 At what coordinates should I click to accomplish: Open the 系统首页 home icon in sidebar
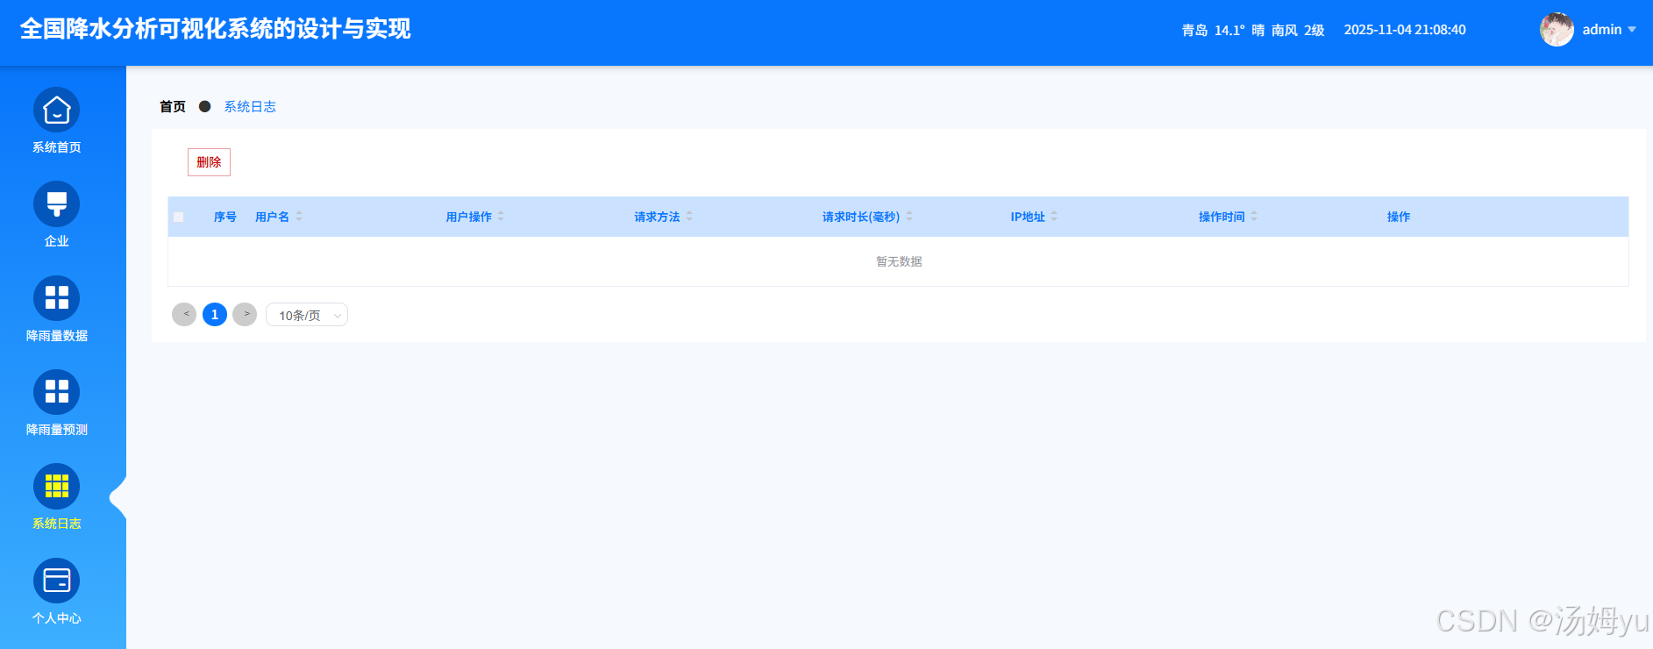[56, 110]
